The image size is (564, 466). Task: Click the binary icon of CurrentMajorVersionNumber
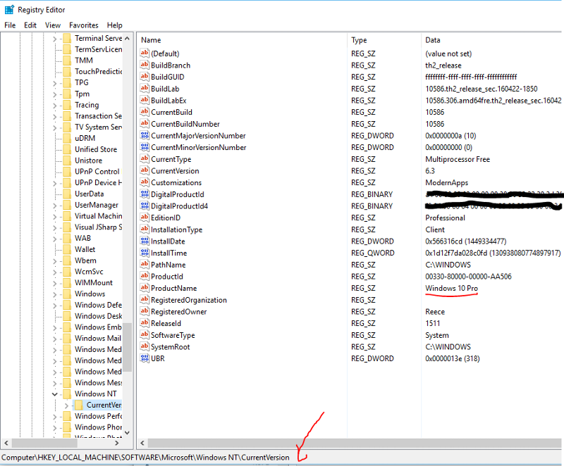[x=145, y=135]
